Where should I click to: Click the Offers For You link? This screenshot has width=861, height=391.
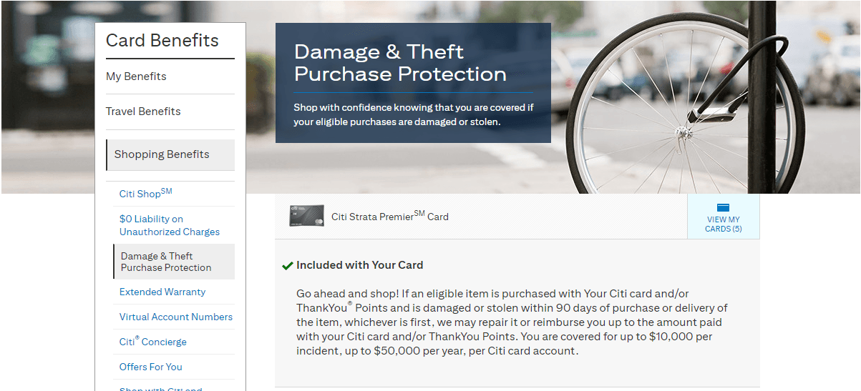(x=151, y=367)
